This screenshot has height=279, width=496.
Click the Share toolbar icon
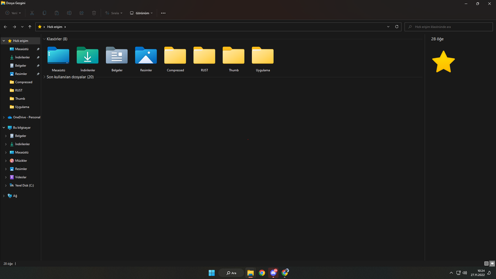click(82, 13)
